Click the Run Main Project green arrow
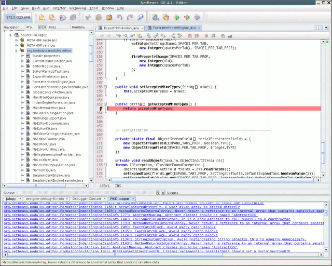The height and width of the screenshot is (266, 332). [x=176, y=17]
